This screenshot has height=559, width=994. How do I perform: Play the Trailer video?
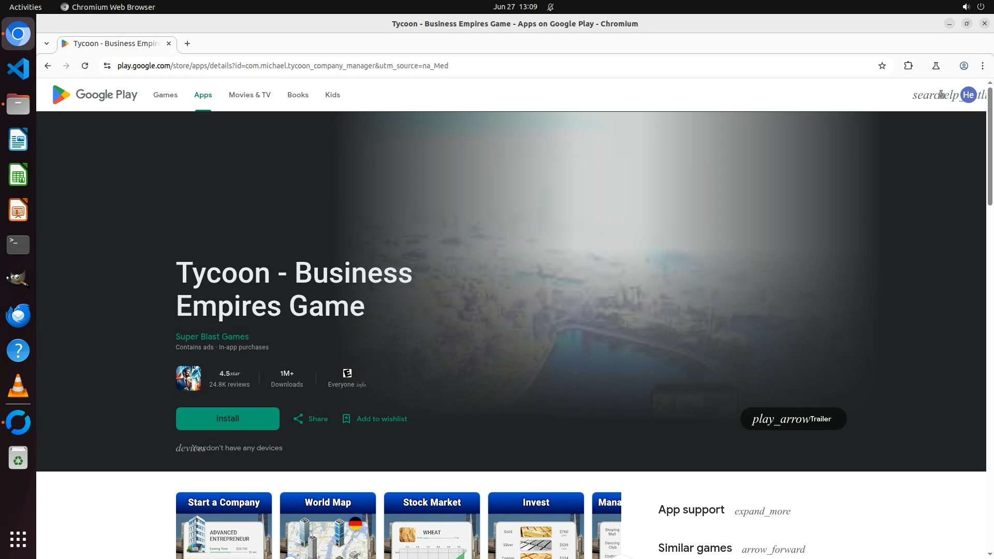pyautogui.click(x=793, y=419)
